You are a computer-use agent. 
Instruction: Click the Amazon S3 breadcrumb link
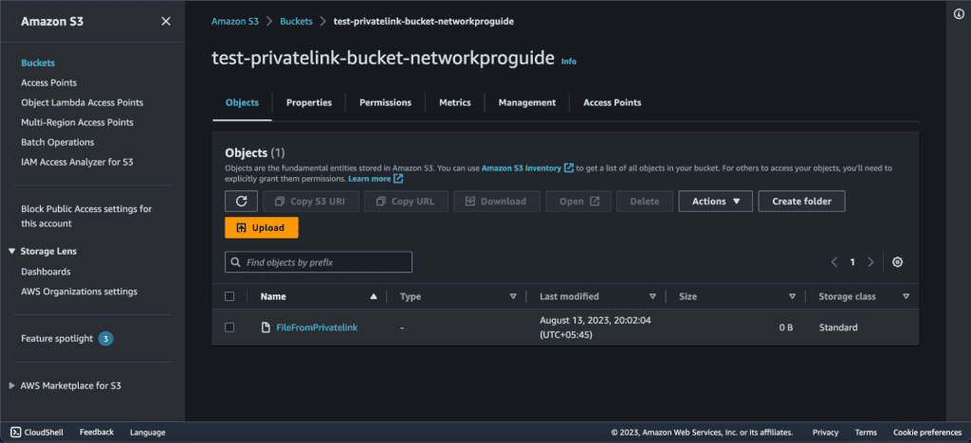pos(235,21)
